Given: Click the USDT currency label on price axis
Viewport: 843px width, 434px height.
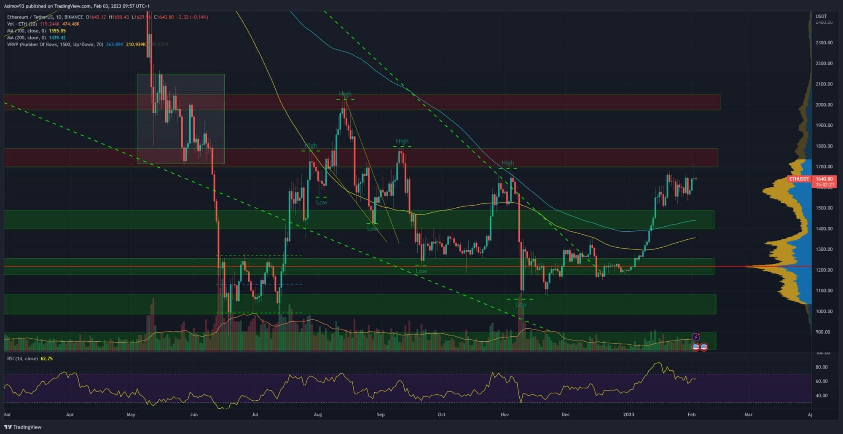Looking at the screenshot, I should (x=821, y=16).
